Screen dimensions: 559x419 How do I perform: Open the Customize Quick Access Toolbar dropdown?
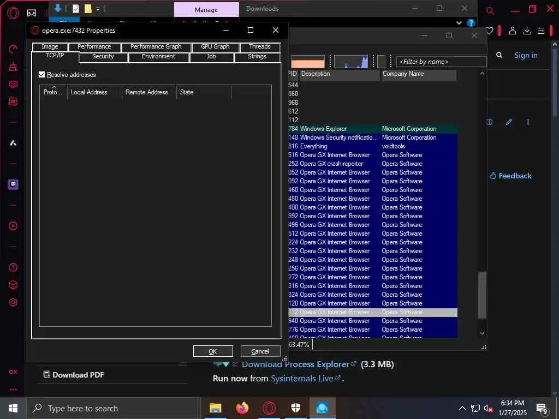pos(98,9)
